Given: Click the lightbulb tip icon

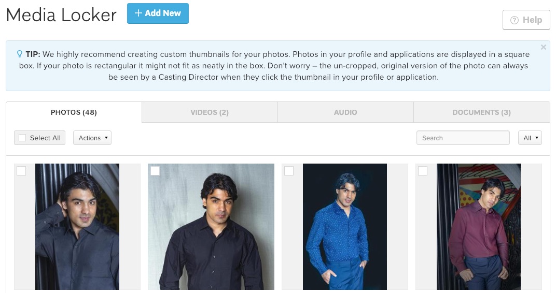Looking at the screenshot, I should pos(20,54).
